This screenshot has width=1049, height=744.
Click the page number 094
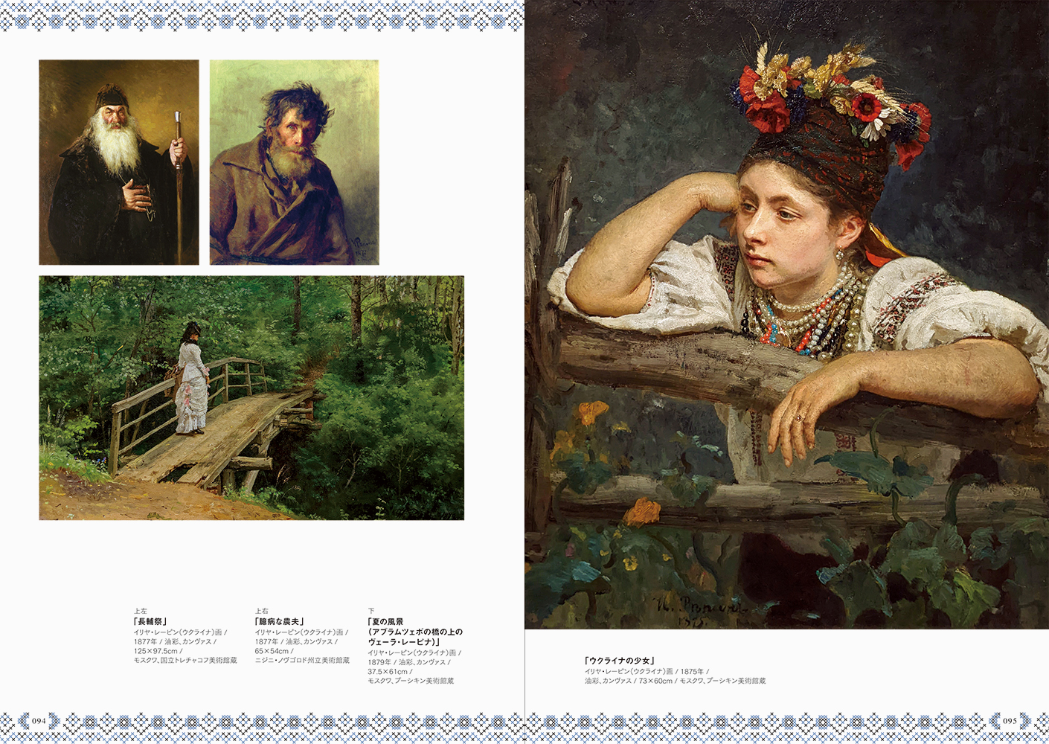coord(39,721)
